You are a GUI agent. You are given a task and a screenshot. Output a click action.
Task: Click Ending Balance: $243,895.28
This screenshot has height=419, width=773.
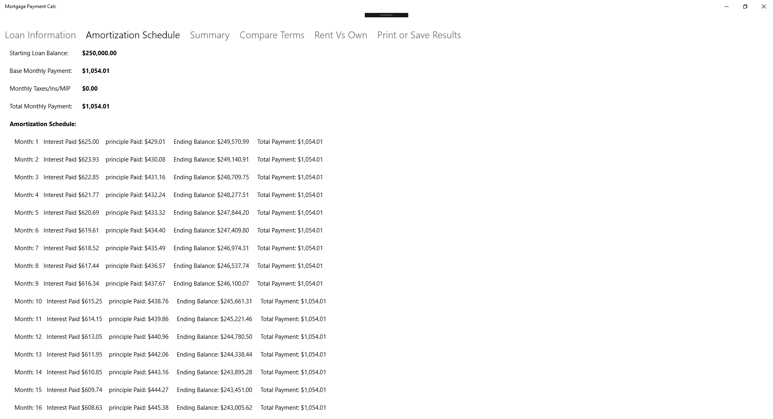click(215, 372)
